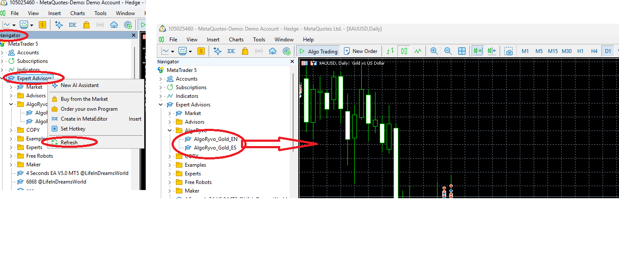This screenshot has height=268, width=619.
Task: Expand the Market folder in the right Navigator
Action: coord(169,113)
